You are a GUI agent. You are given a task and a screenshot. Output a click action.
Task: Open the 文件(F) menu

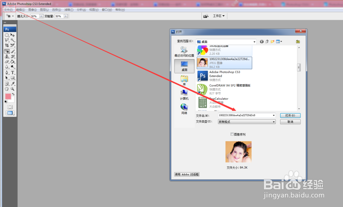(8, 10)
